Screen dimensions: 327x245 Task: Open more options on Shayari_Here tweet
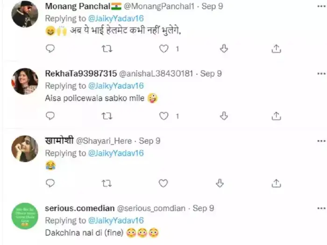pyautogui.click(x=321, y=140)
